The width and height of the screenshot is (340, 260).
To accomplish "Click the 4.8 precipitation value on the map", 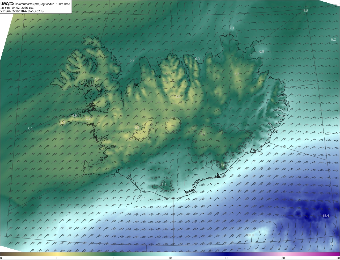I will click(306, 11).
